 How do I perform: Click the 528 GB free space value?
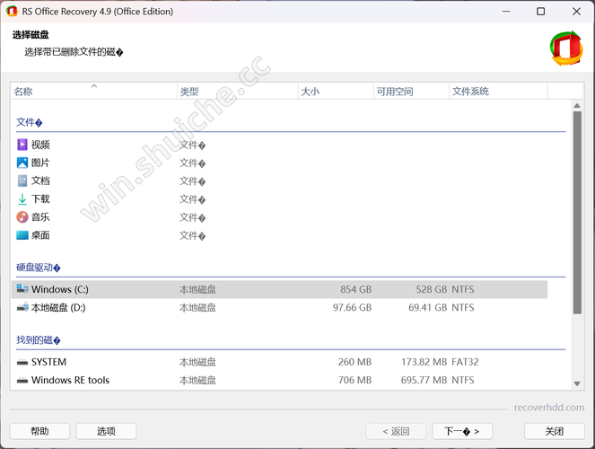432,289
